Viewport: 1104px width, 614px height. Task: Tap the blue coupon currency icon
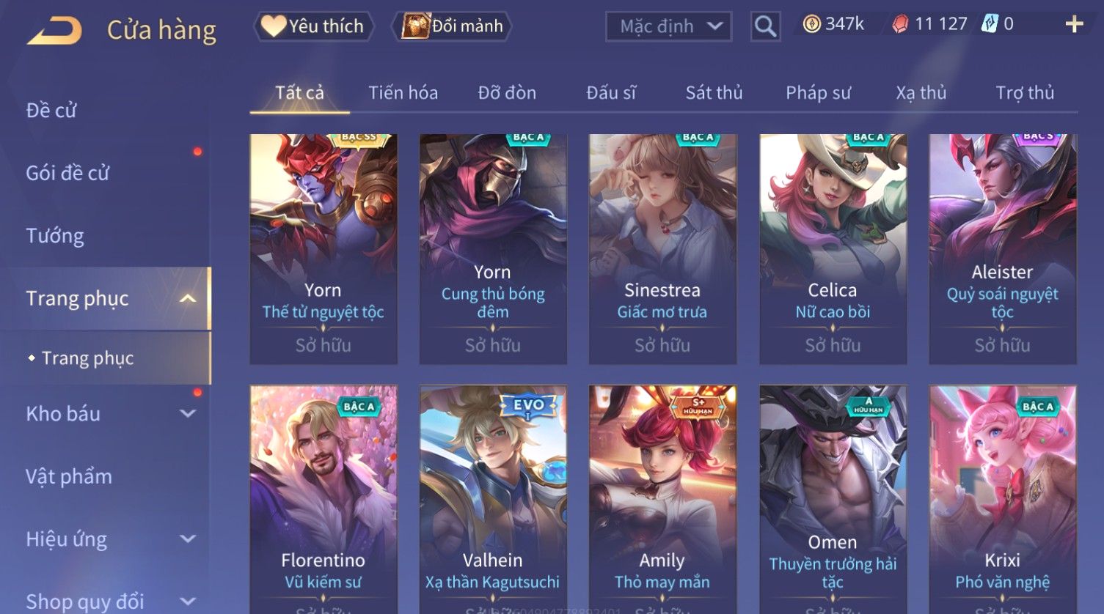click(990, 24)
